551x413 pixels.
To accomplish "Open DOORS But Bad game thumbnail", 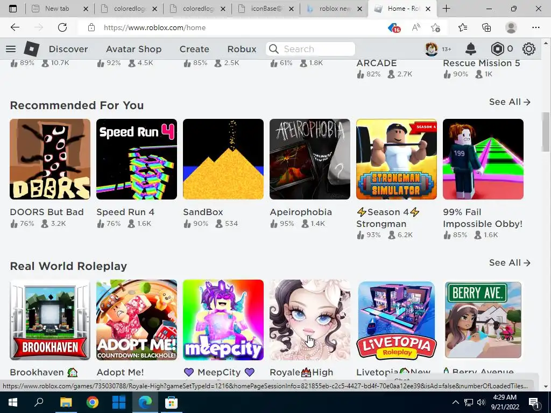I will tap(50, 159).
